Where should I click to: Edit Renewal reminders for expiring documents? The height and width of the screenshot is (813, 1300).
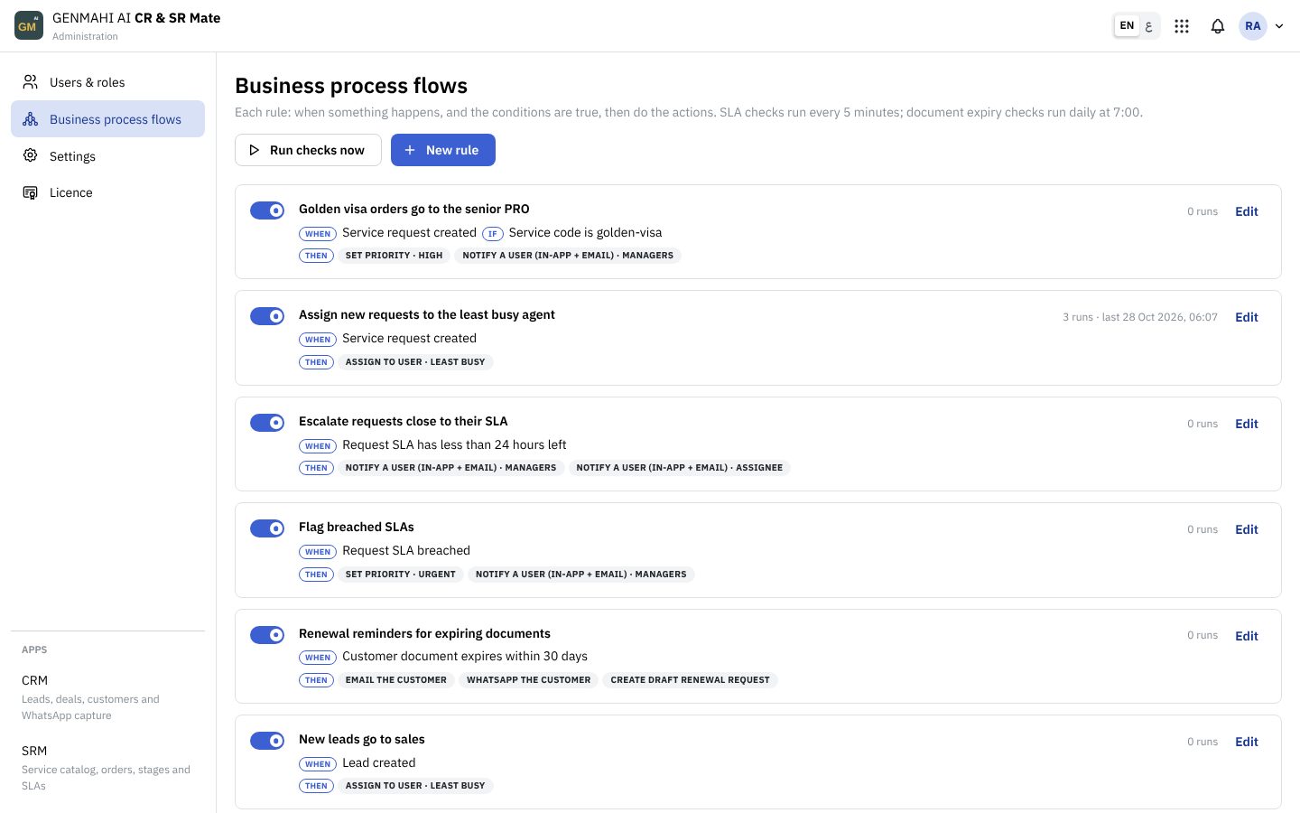coord(1247,636)
